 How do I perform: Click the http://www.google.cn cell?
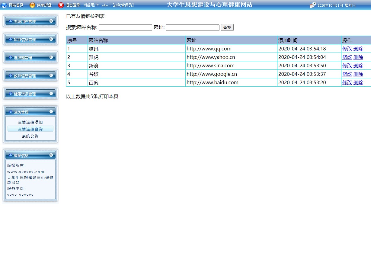(x=231, y=74)
